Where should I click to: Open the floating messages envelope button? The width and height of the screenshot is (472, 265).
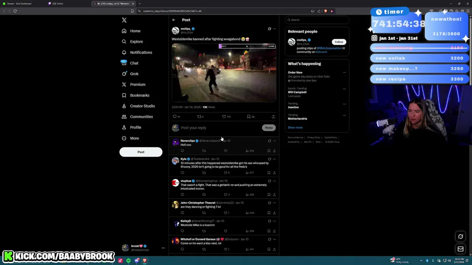point(461,249)
